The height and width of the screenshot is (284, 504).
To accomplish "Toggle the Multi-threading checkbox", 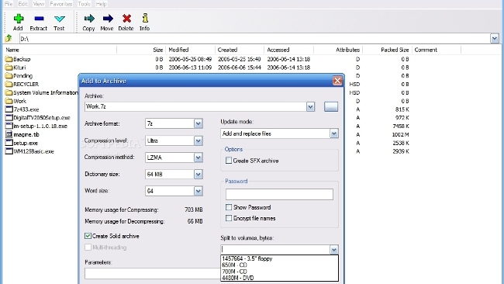I will coord(88,247).
